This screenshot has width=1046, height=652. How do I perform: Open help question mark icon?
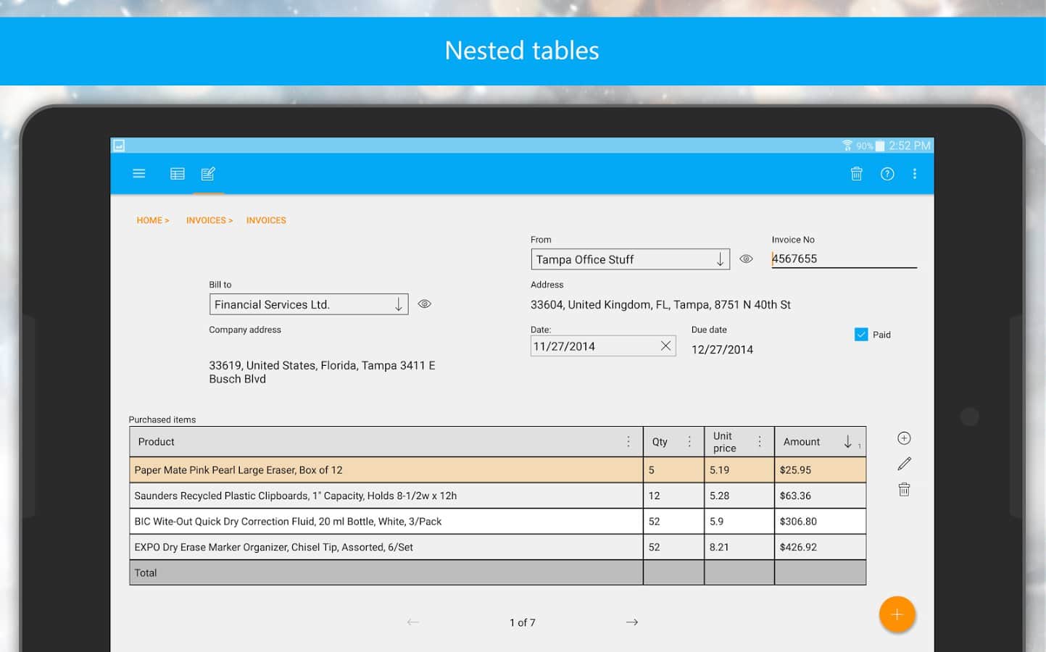coord(887,174)
